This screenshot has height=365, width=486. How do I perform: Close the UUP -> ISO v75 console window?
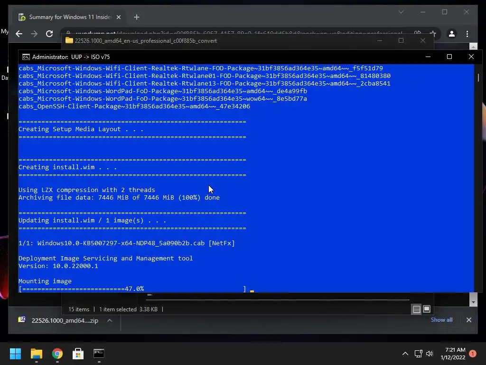(x=471, y=57)
